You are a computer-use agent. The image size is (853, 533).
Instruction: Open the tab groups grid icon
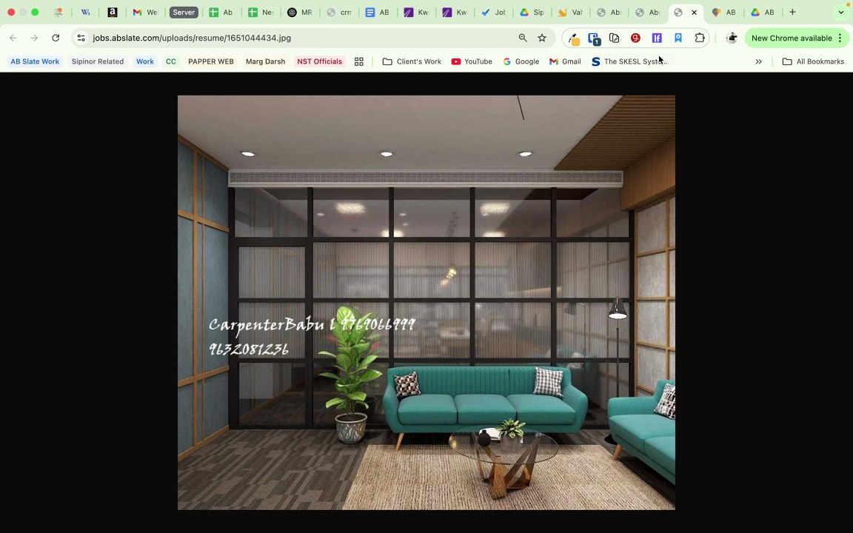point(359,61)
